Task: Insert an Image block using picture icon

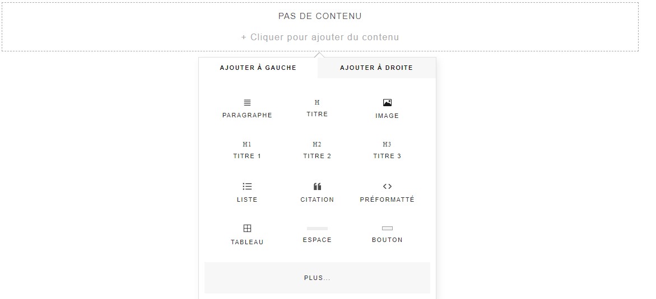Action: (387, 103)
